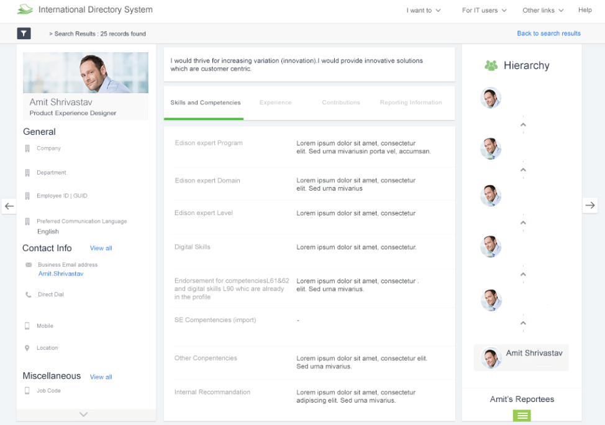Click the Digital Skills row label
605x425 pixels.
coord(192,247)
